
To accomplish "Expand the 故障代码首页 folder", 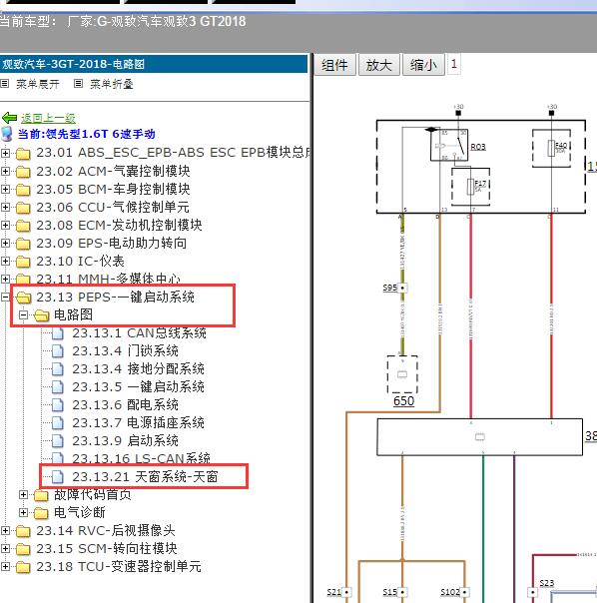I will pos(24,494).
